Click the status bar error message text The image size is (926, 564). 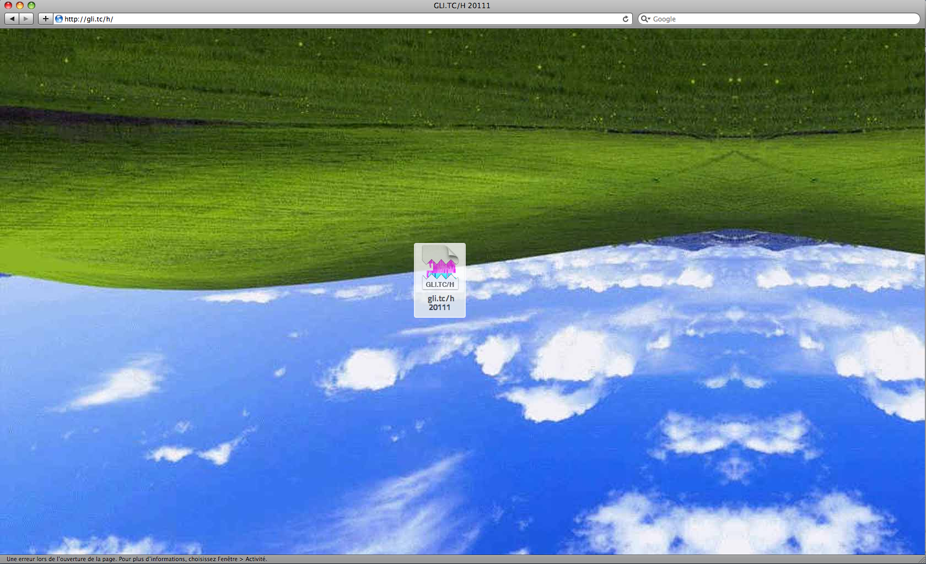[x=137, y=559]
